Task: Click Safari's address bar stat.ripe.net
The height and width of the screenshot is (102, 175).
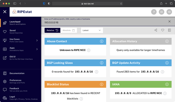Action: [87, 4]
